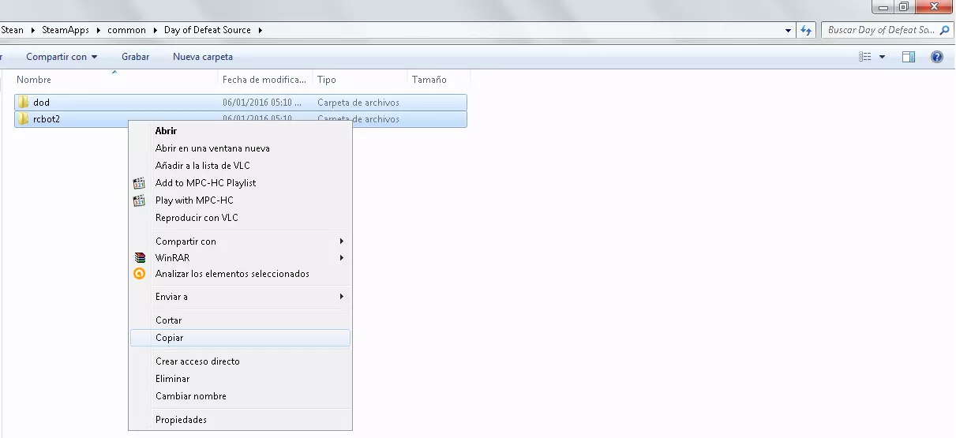The width and height of the screenshot is (956, 438).
Task: Restore down the Explorer window
Action: click(x=903, y=6)
